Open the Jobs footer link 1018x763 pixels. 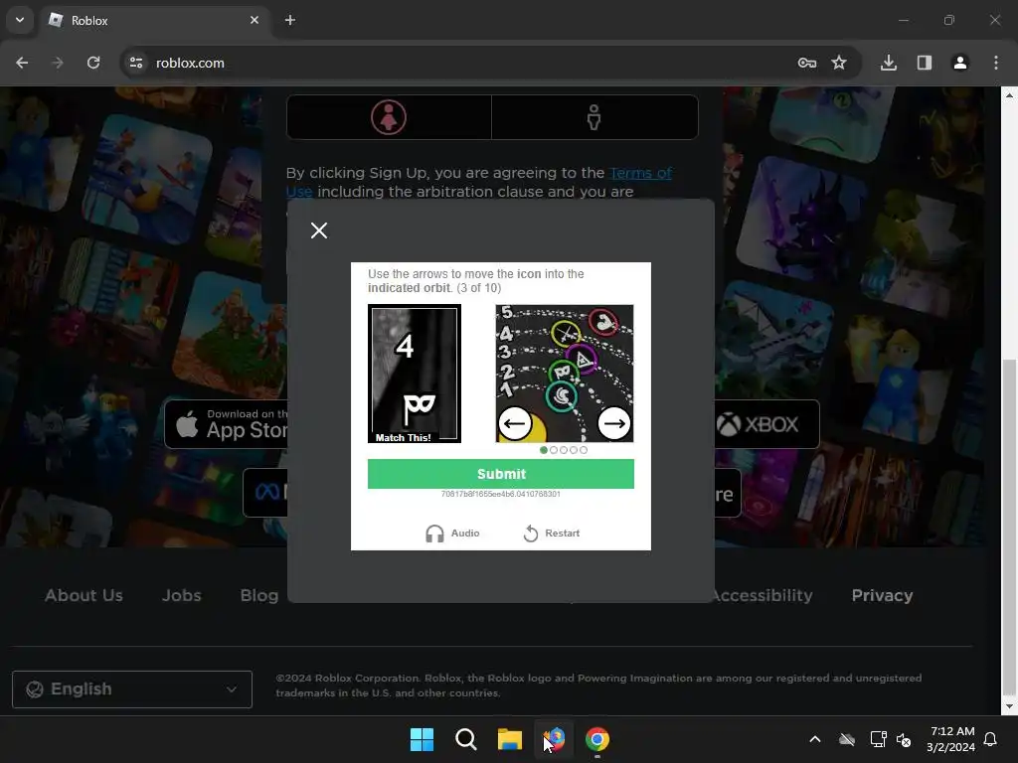pos(181,595)
